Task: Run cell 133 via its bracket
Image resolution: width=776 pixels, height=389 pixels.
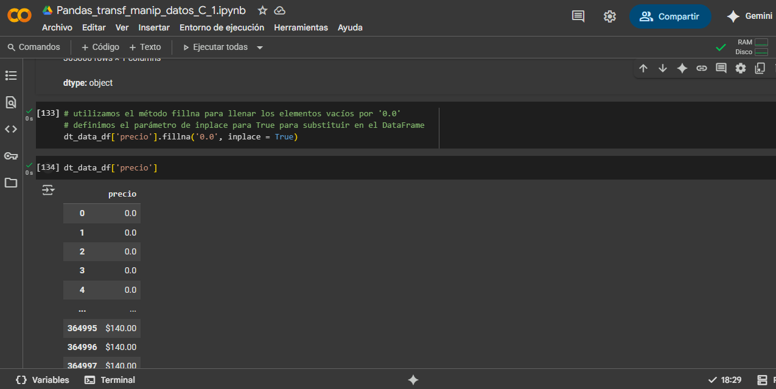Action: coord(48,113)
